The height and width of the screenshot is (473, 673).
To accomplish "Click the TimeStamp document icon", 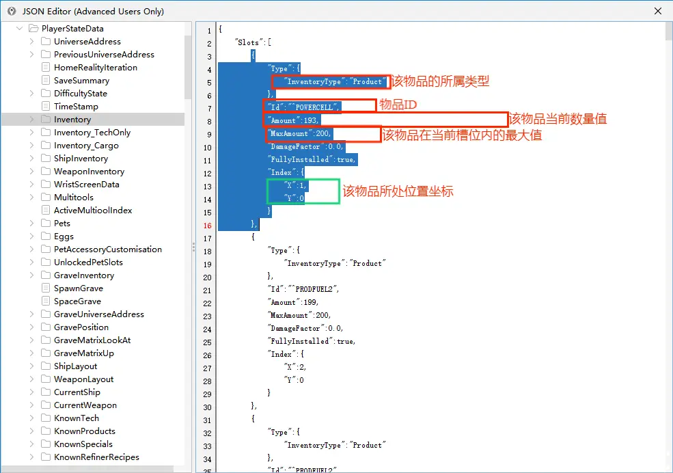I will [x=46, y=106].
